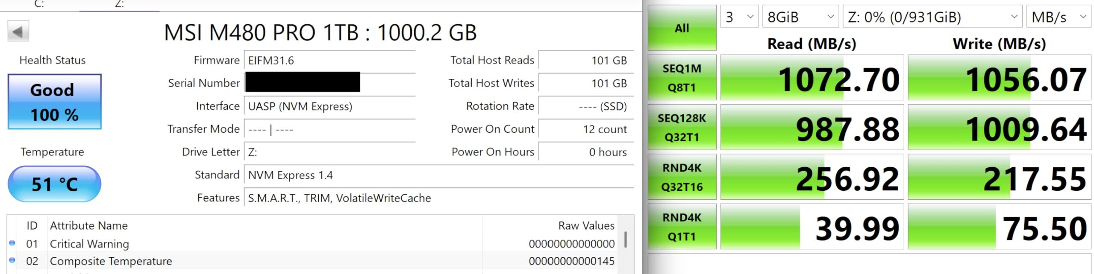Click the ID column header

point(32,225)
